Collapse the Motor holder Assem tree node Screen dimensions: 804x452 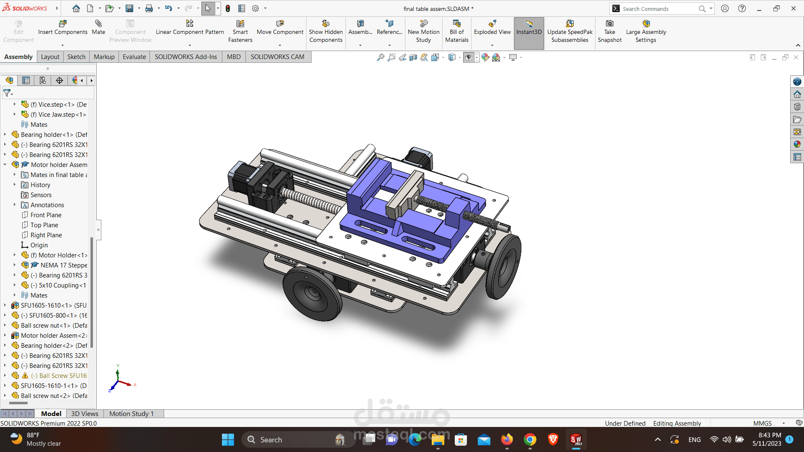tap(5, 164)
